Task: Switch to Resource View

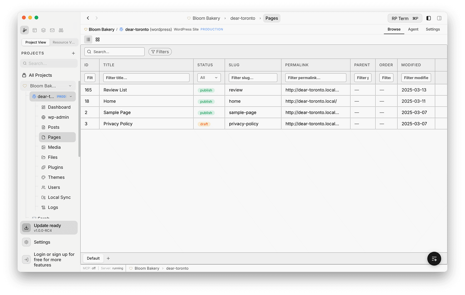Action: click(x=64, y=42)
